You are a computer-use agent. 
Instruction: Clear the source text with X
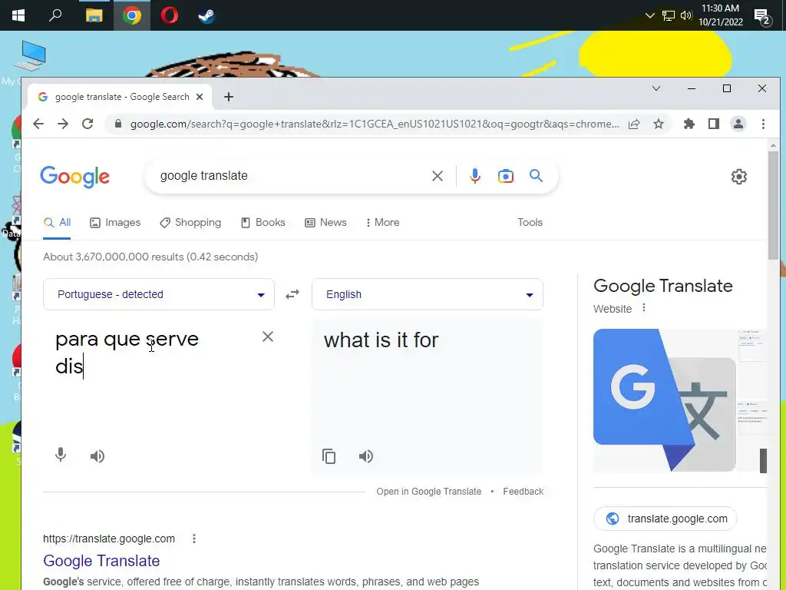pos(268,336)
